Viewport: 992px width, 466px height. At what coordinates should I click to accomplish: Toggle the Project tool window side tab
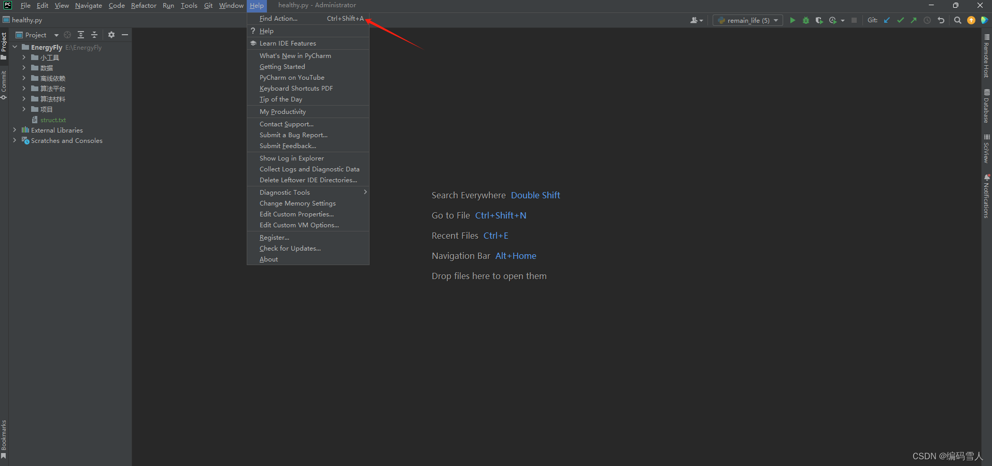4,46
